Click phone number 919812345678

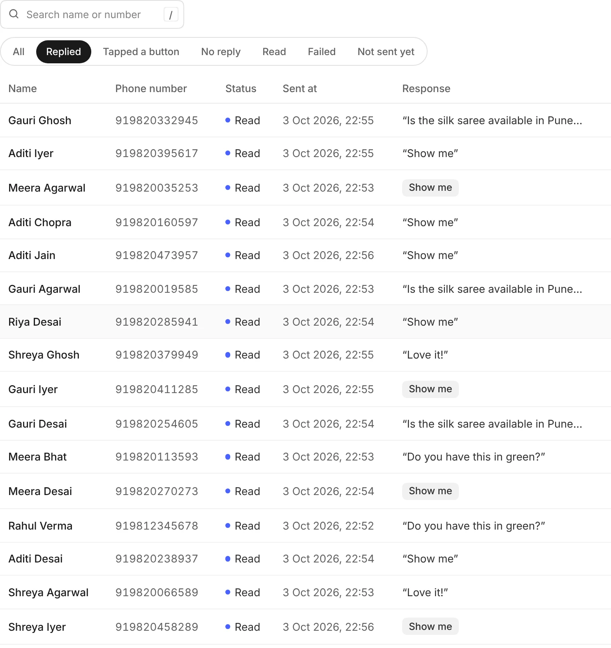point(157,526)
